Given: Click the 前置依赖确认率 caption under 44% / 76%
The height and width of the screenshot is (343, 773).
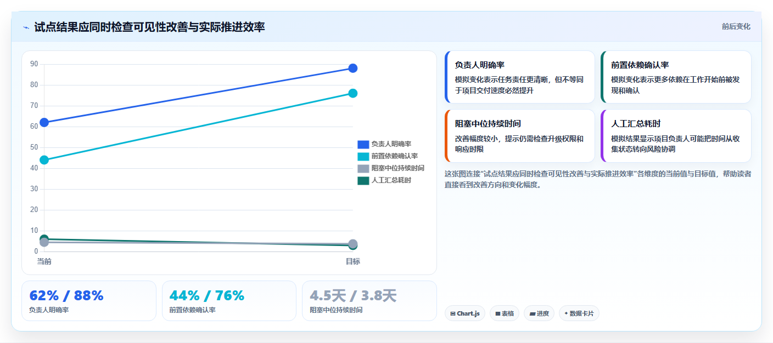Looking at the screenshot, I should click(x=193, y=310).
